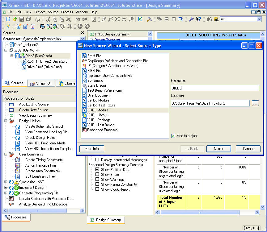Toggle Show Partition Data checkbox
The width and height of the screenshot is (267, 232).
point(97,169)
